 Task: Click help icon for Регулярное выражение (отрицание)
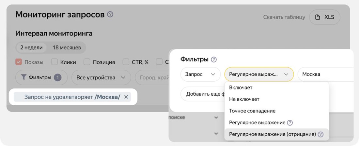click(x=320, y=134)
